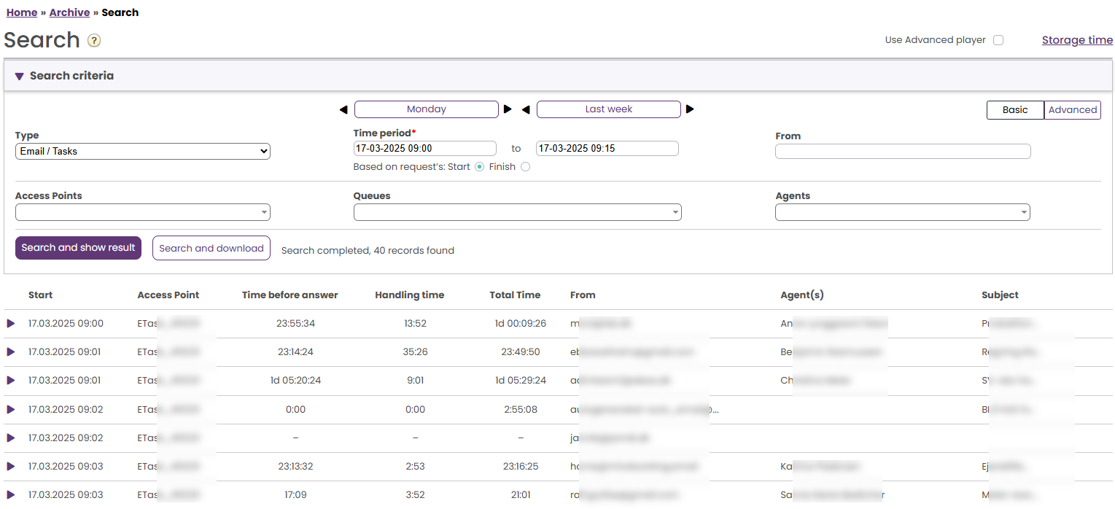This screenshot has width=1115, height=509.
Task: Switch to the Advanced tab
Action: [x=1072, y=110]
